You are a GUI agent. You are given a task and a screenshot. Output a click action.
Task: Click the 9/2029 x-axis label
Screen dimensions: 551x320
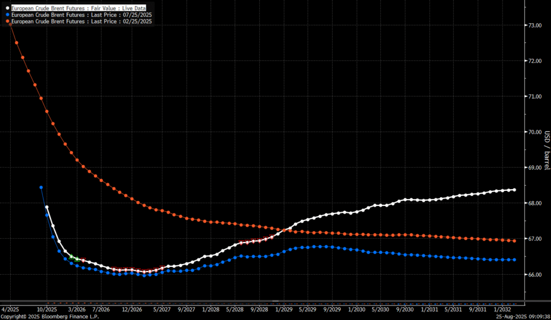(332, 309)
